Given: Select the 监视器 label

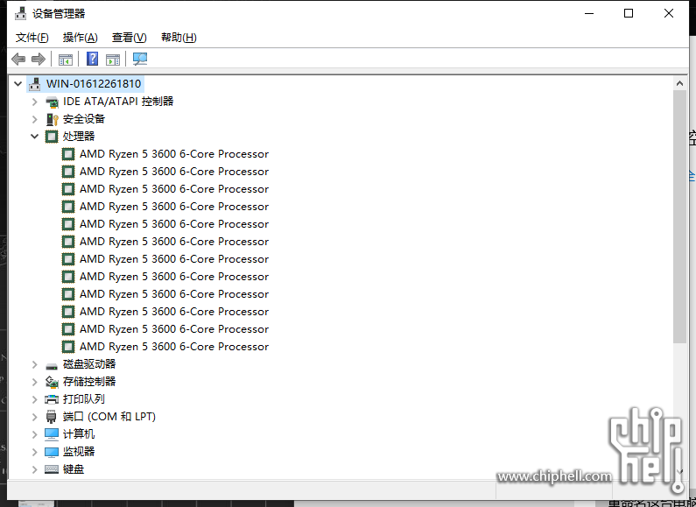Looking at the screenshot, I should (79, 452).
